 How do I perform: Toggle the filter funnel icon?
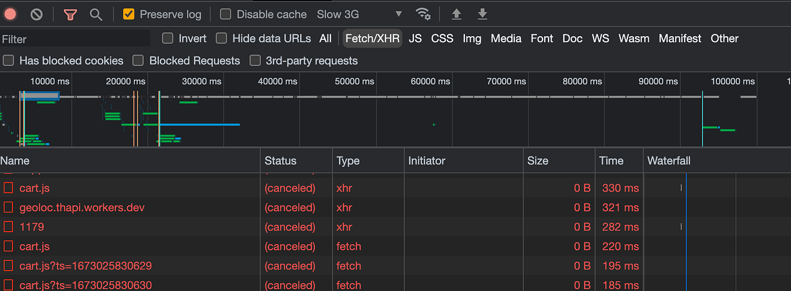pos(70,14)
